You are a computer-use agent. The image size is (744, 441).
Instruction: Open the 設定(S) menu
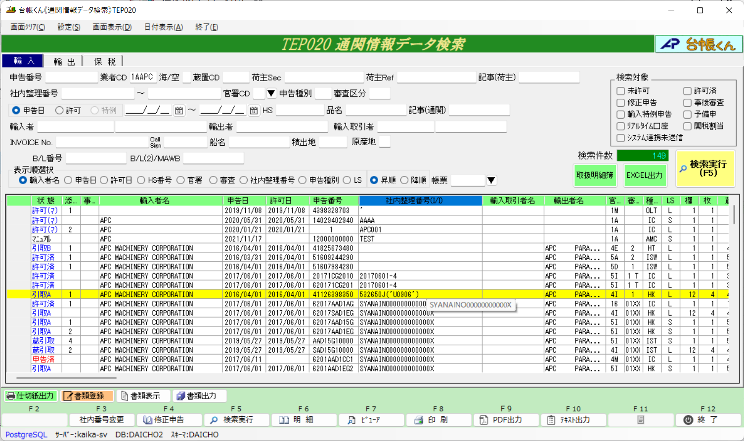pyautogui.click(x=69, y=27)
